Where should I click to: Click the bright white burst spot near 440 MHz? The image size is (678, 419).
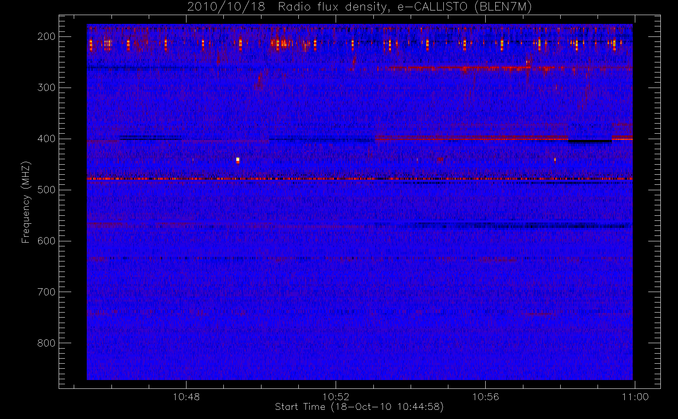[x=238, y=160]
